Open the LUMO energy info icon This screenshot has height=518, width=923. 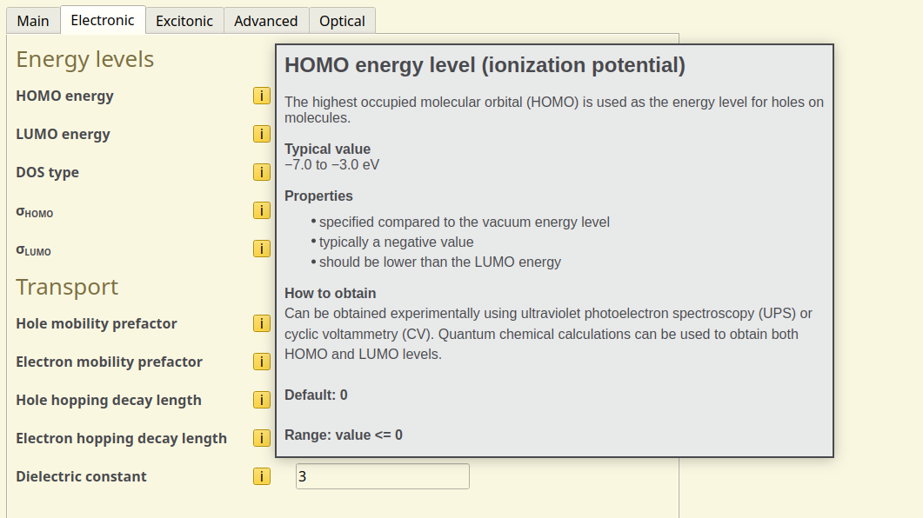click(x=262, y=134)
